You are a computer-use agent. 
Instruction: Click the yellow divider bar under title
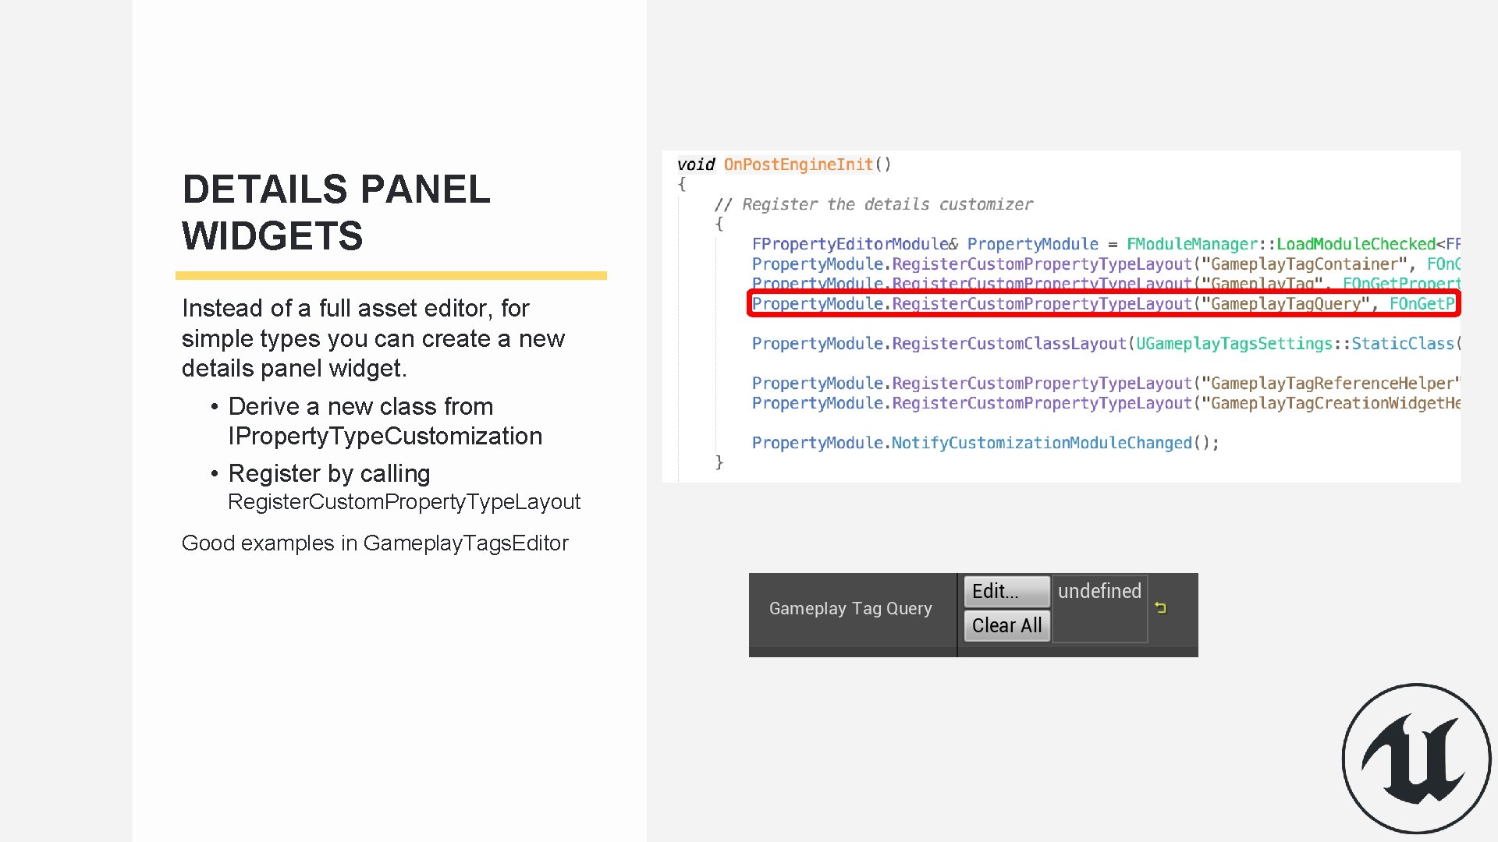tap(391, 275)
